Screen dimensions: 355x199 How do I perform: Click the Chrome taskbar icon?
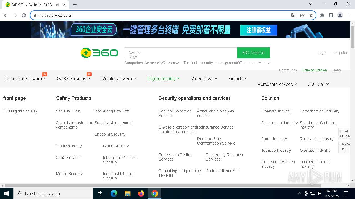pyautogui.click(x=155, y=193)
